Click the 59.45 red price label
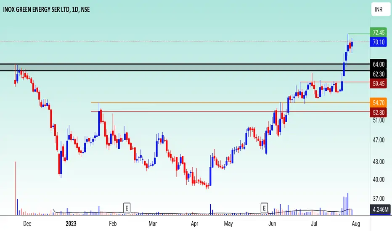The height and width of the screenshot is (231, 392). point(379,84)
